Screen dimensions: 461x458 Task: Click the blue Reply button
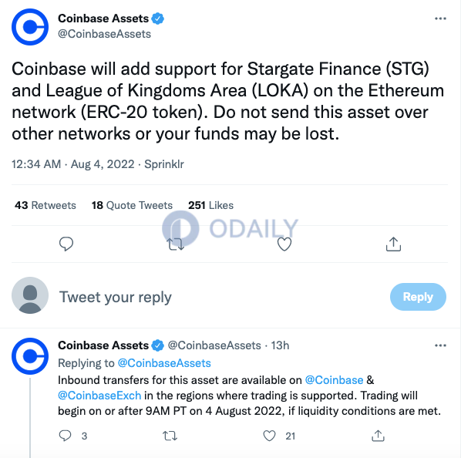coord(418,297)
